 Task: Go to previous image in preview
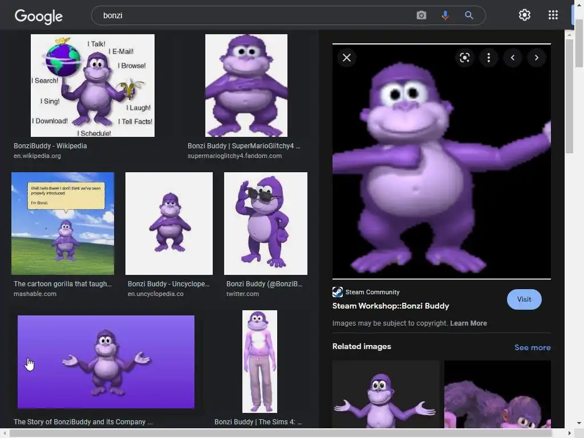[x=513, y=58]
